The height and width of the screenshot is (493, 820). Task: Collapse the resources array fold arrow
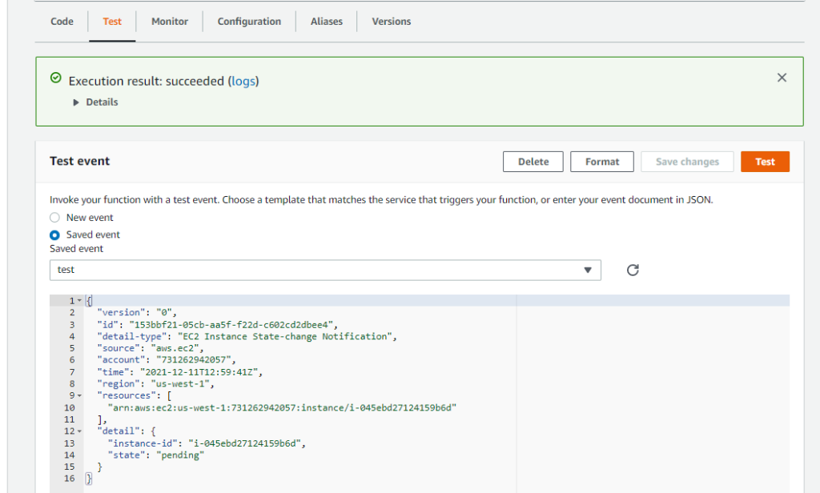click(80, 395)
